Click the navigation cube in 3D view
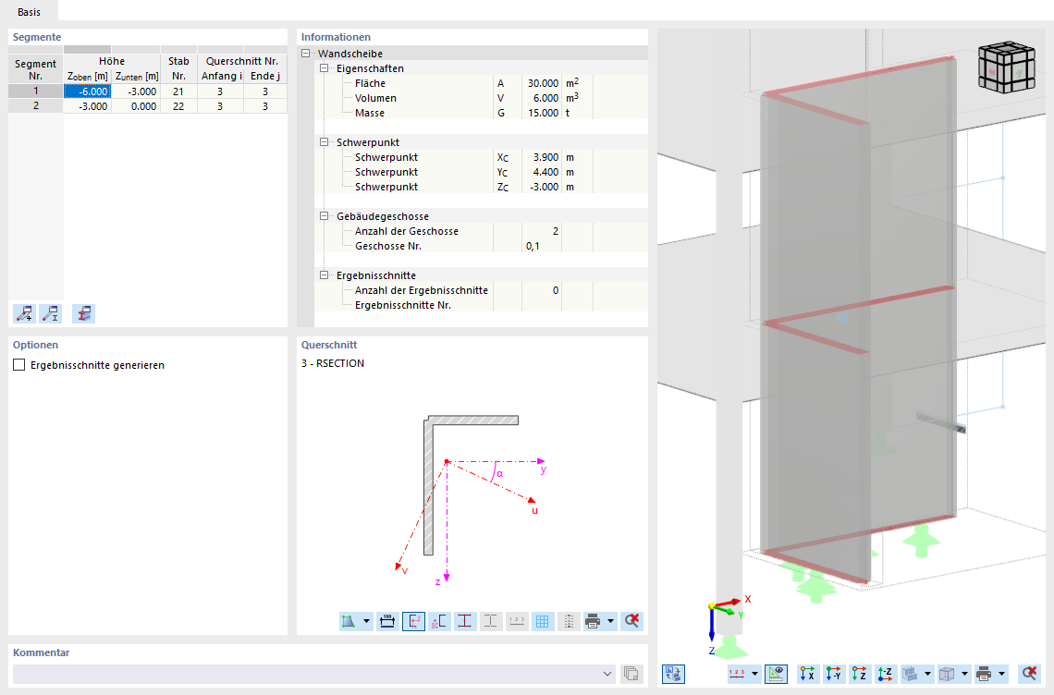1054x695 pixels. point(1006,67)
